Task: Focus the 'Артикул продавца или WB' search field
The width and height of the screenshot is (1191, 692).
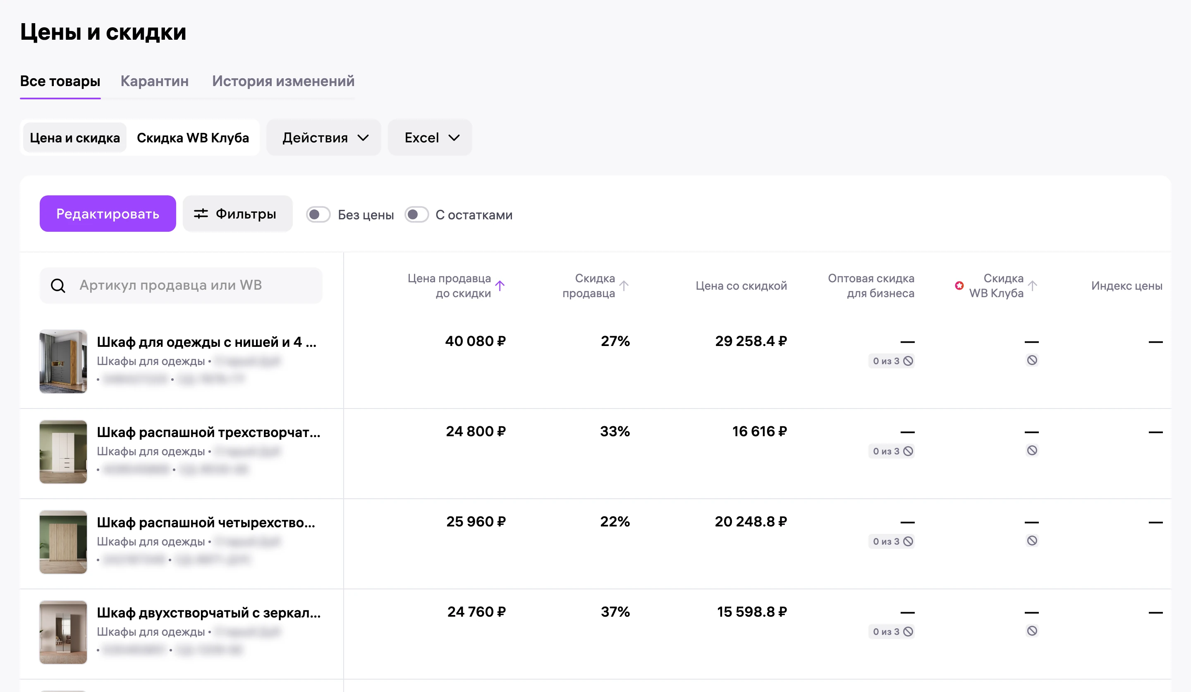Action: click(181, 286)
